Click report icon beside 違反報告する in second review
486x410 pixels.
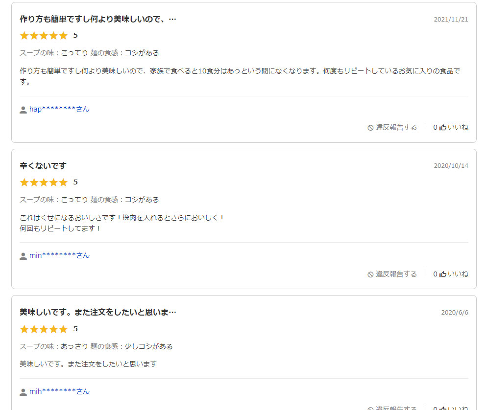[x=370, y=274]
